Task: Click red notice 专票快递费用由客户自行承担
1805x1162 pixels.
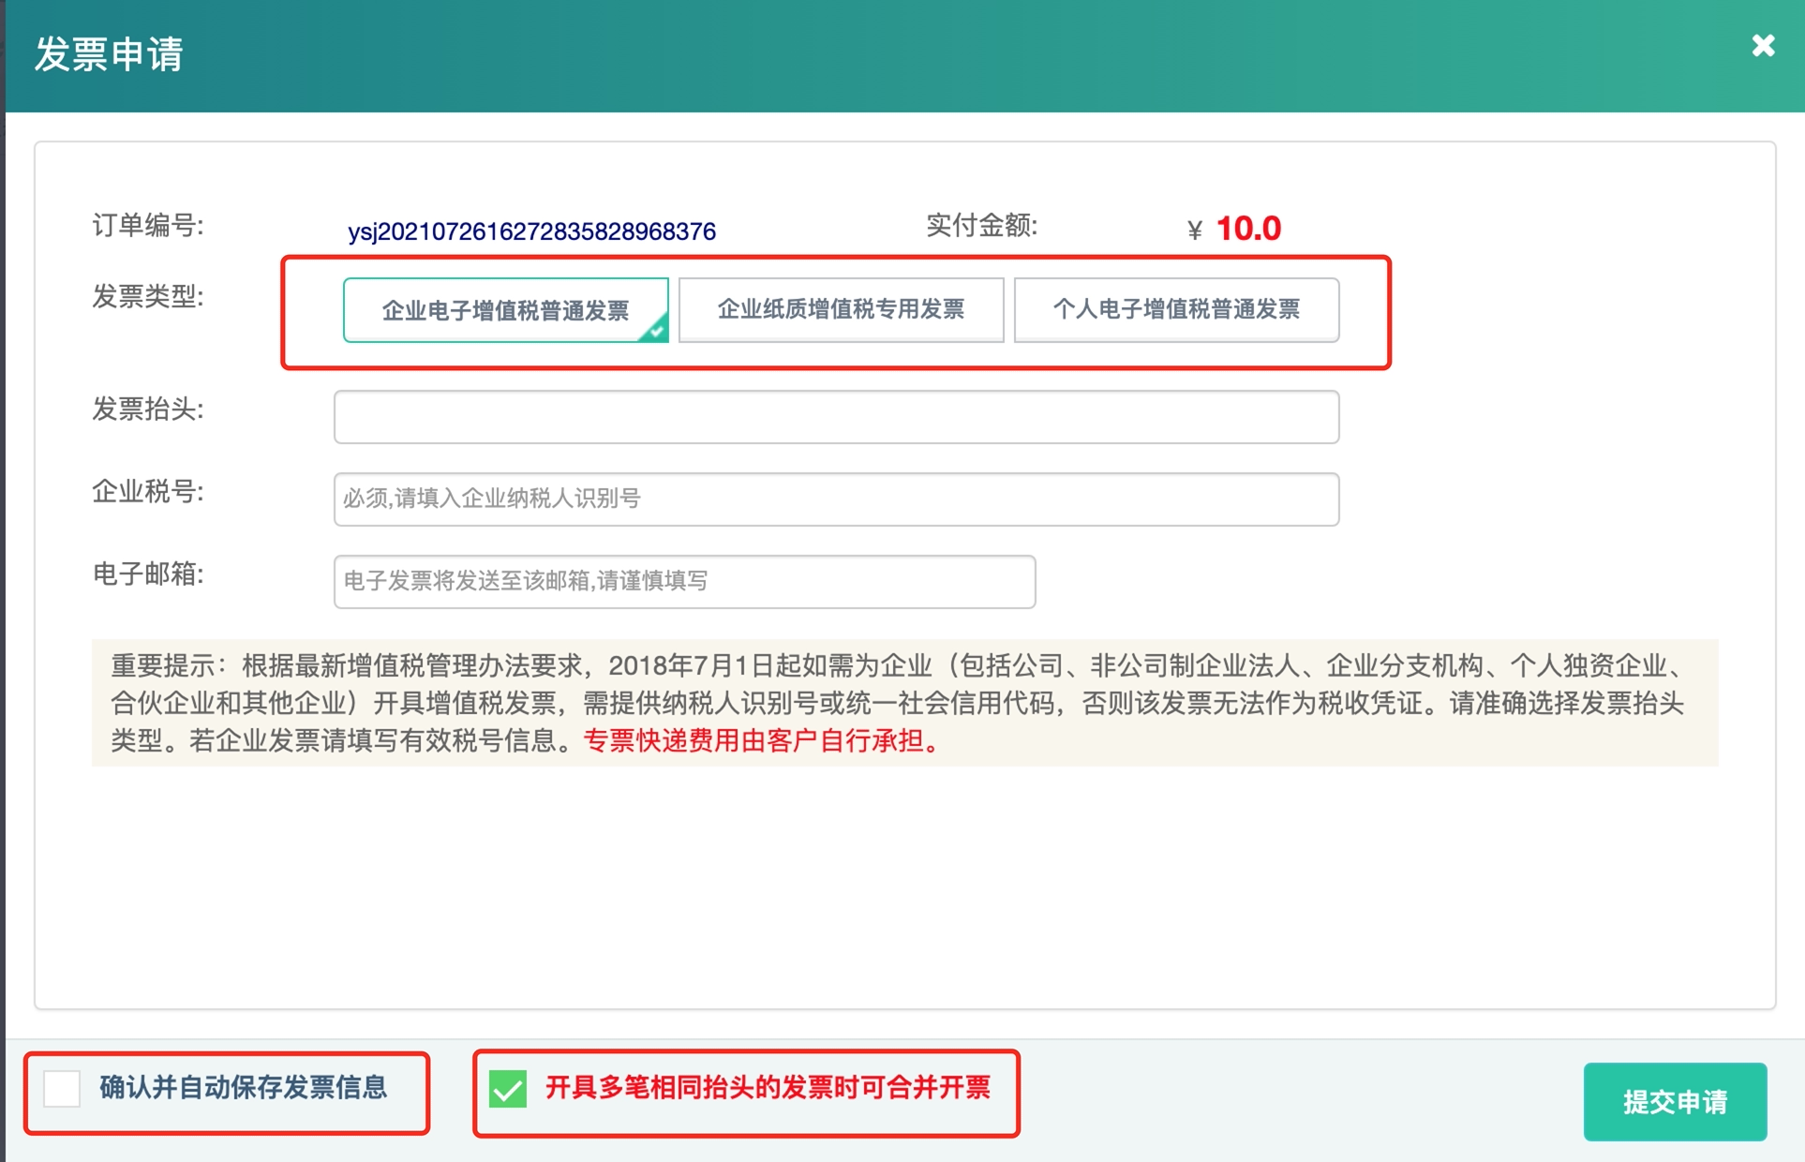Action: click(761, 741)
